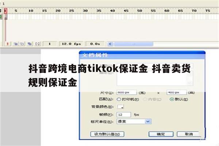Image resolution: width=219 pixels, height=146 pixels.
Task: Click frame number 70 on the ruler
Action: coord(194,11)
